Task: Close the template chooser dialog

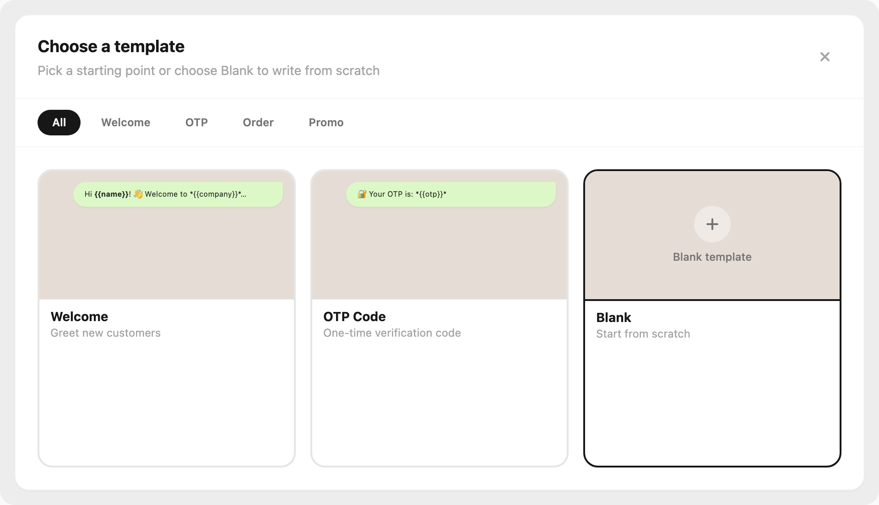Action: (825, 57)
